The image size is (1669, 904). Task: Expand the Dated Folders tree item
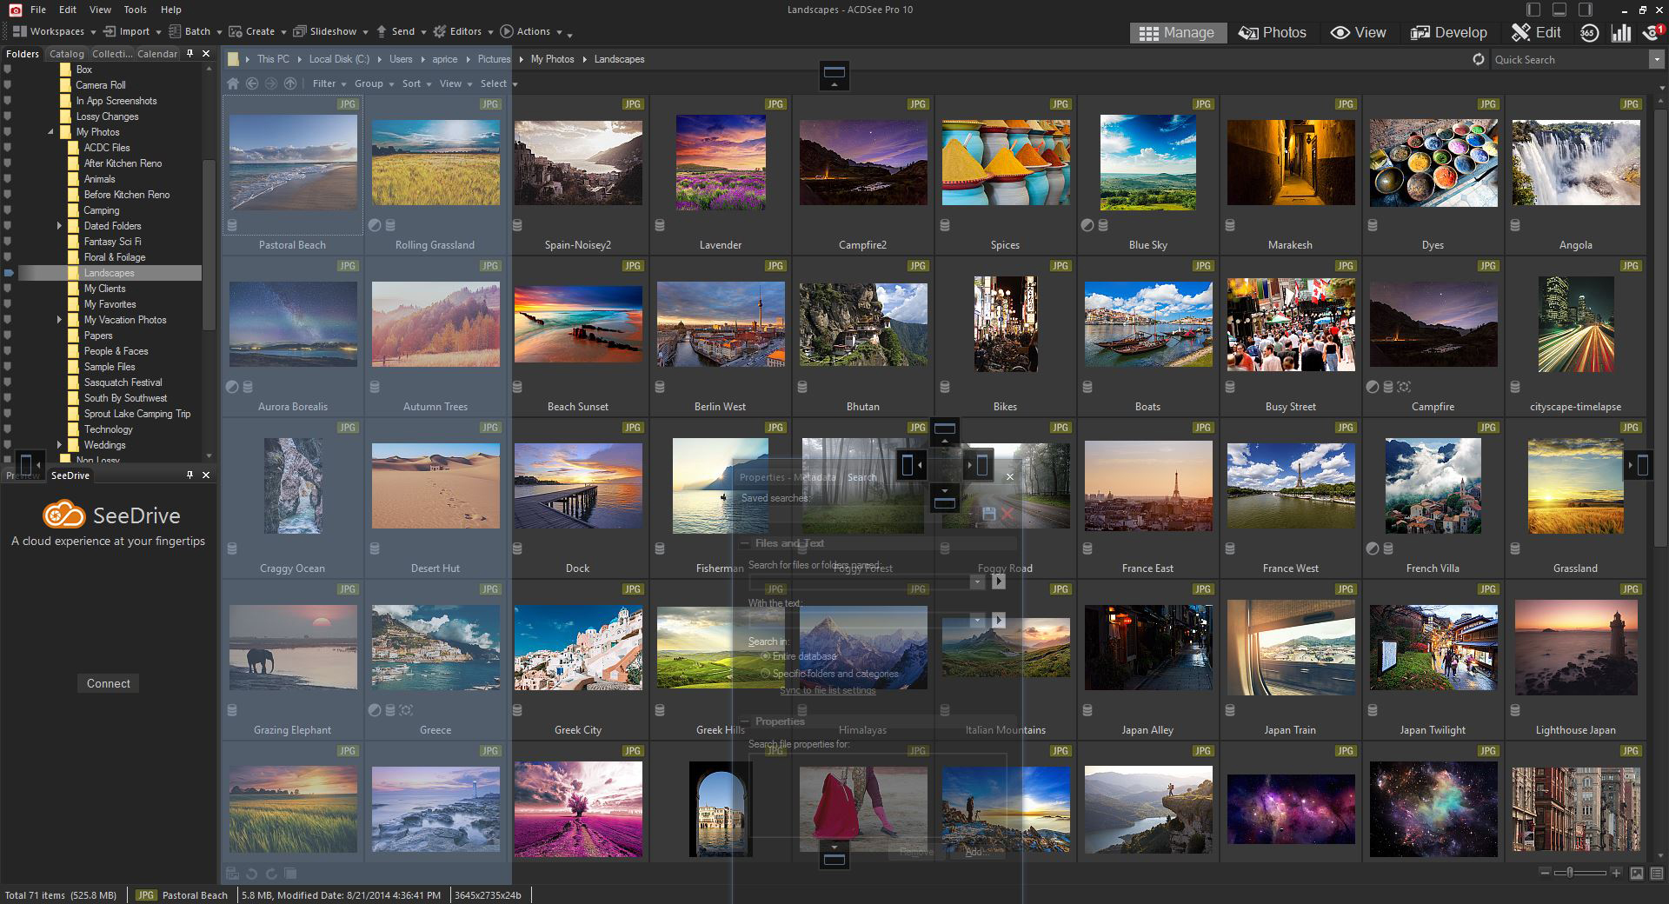pyautogui.click(x=59, y=226)
